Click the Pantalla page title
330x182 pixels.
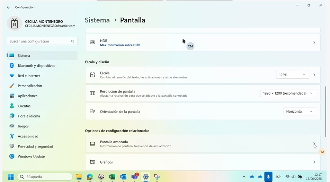133,20
